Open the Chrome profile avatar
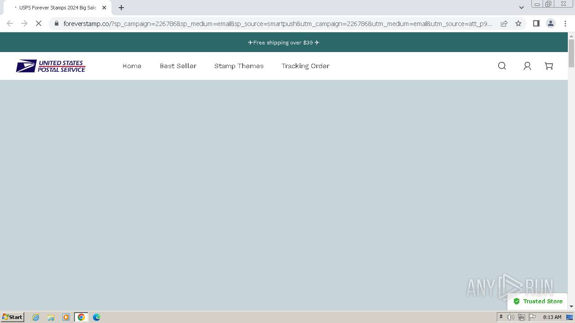 click(550, 23)
